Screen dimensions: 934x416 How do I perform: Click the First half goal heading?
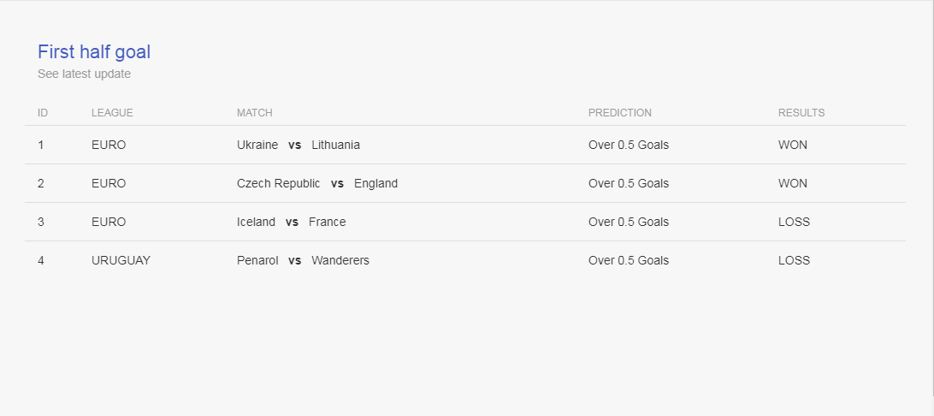coord(94,52)
